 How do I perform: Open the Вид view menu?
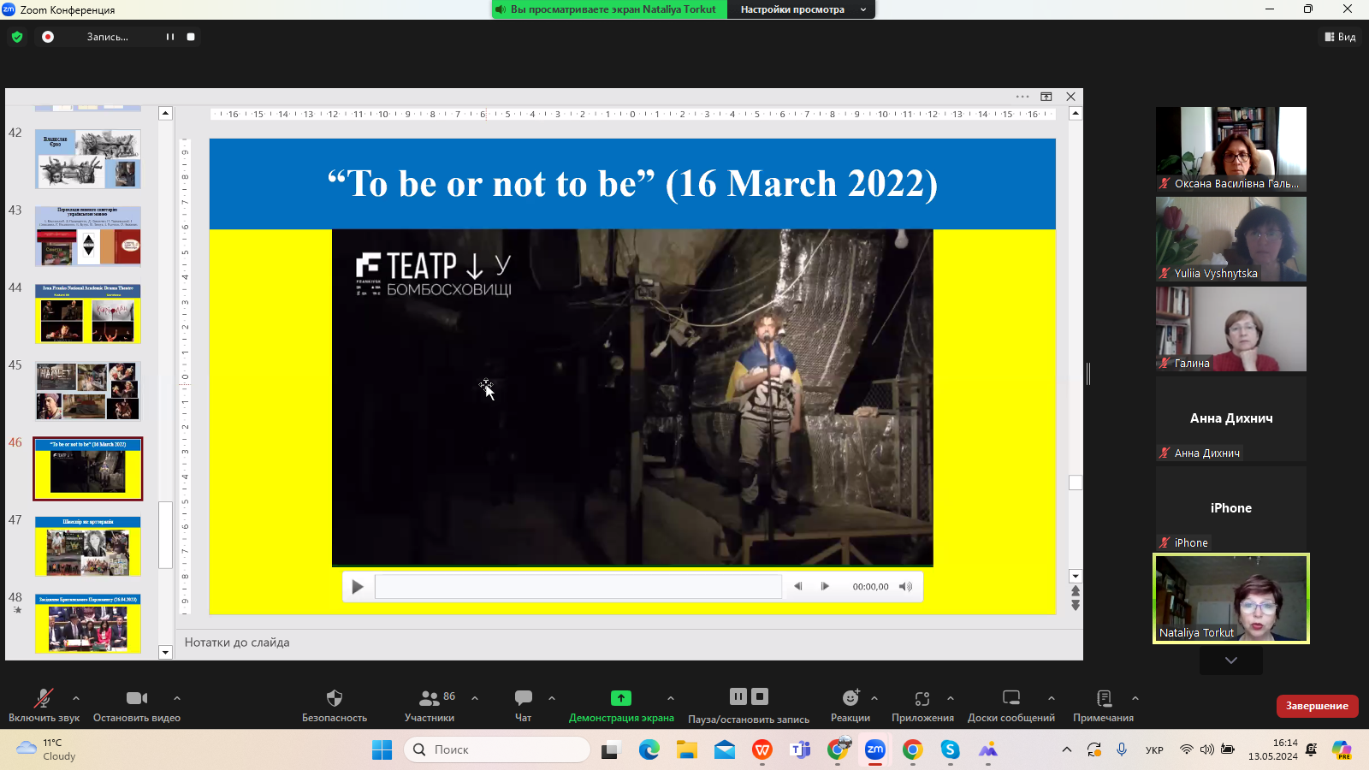[x=1340, y=37]
